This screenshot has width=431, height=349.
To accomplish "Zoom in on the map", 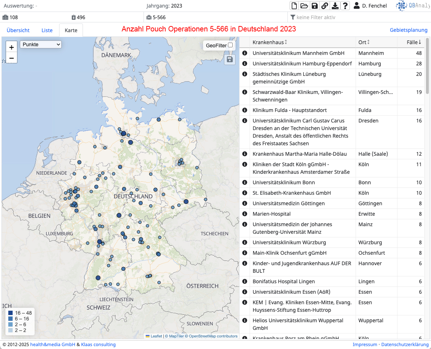I will pos(12,47).
